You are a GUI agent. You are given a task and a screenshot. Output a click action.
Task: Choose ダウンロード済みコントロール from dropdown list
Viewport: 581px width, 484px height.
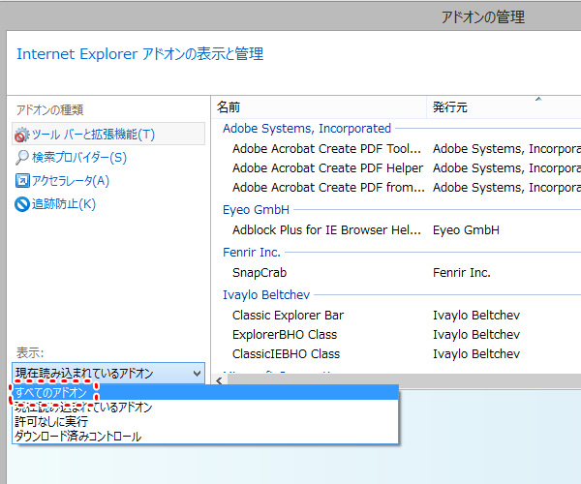(x=205, y=437)
